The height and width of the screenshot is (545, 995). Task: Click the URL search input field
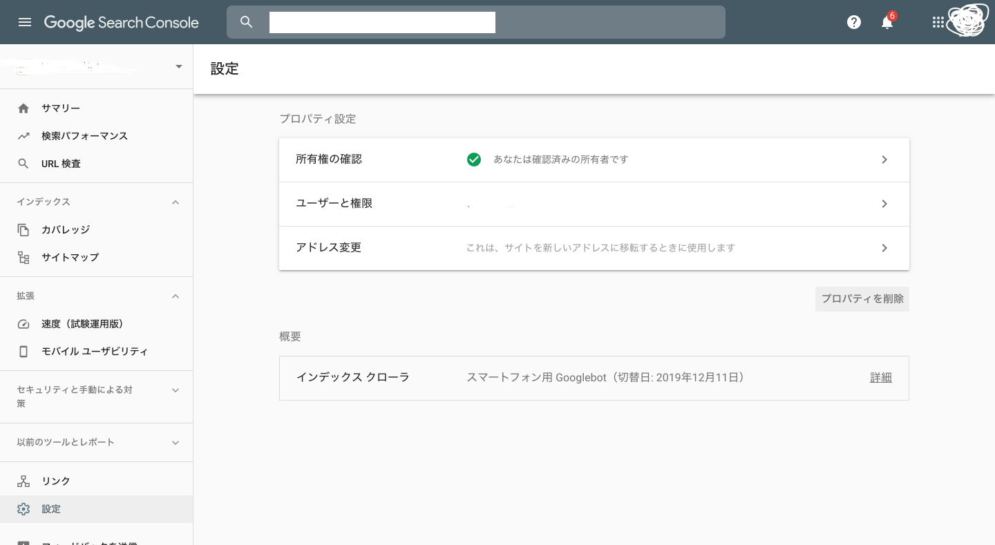click(x=484, y=22)
